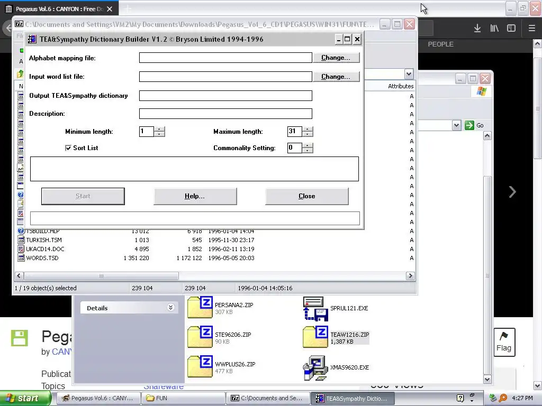The width and height of the screenshot is (542, 406).
Task: Click the TURKISH.TSM file icon
Action: click(21, 240)
